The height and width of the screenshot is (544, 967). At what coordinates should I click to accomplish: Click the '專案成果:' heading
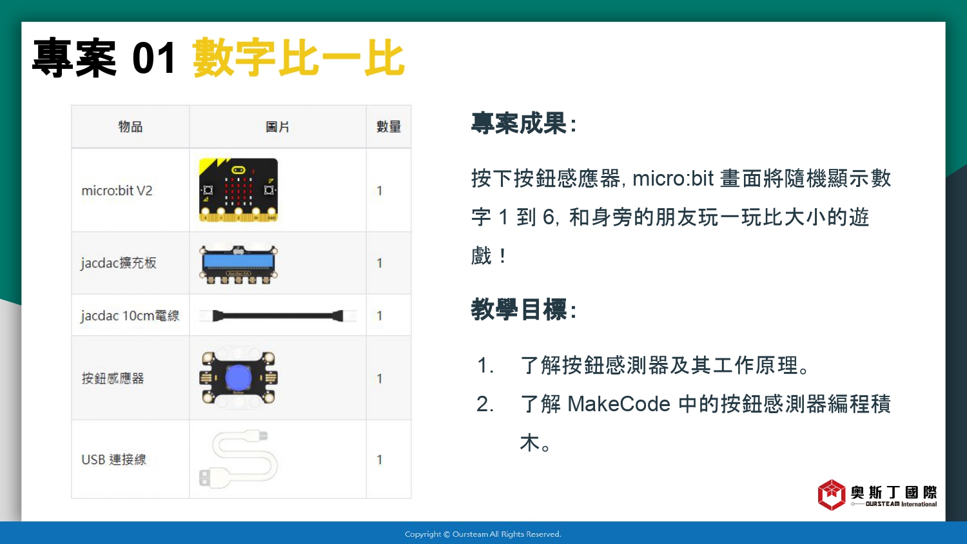pyautogui.click(x=523, y=123)
